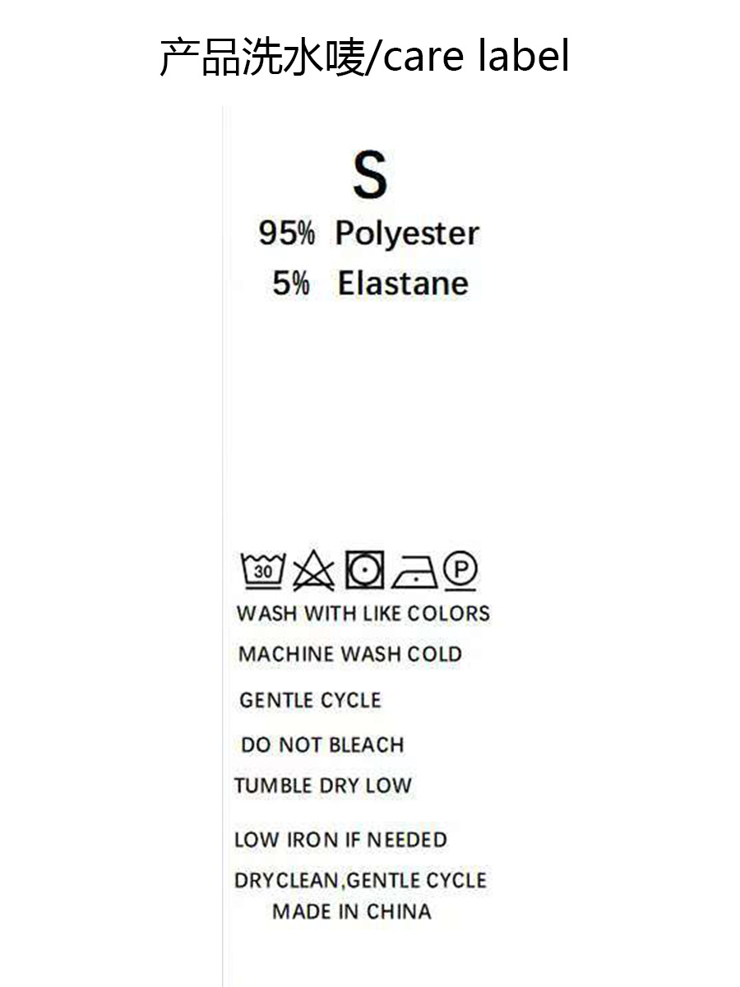Click the crossed-out bleach triangle symbol
Image resolution: width=740 pixels, height=987 pixels.
click(313, 570)
